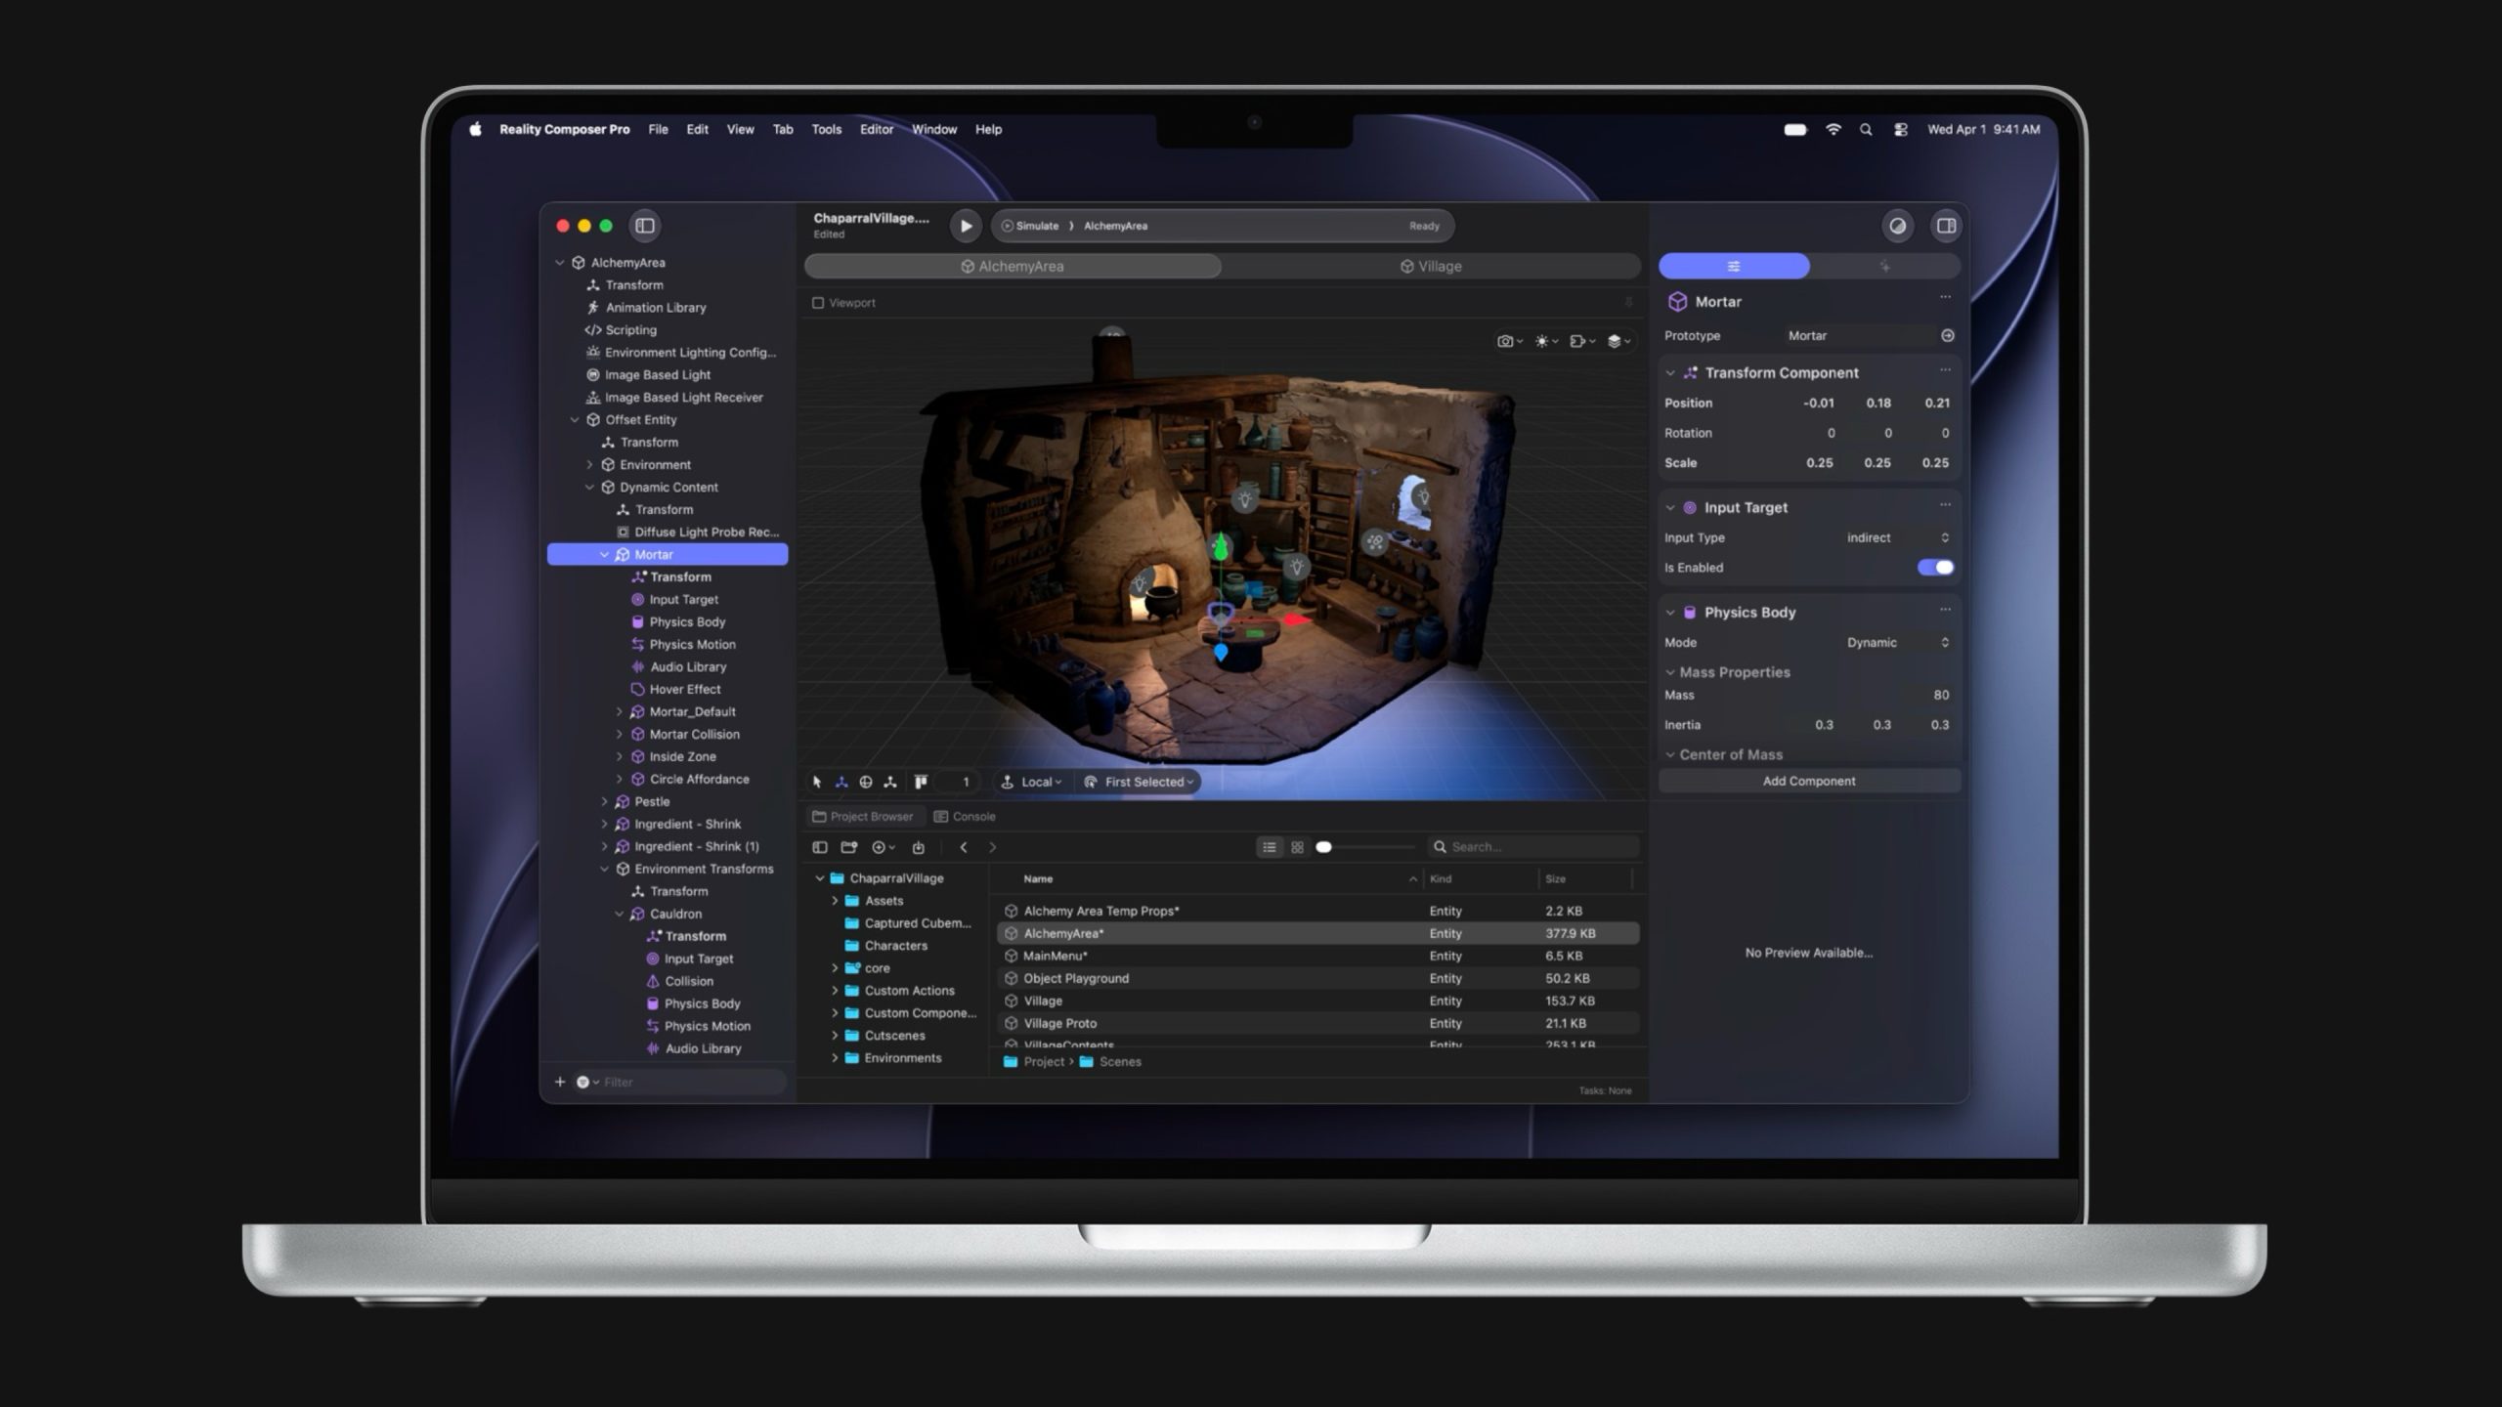The image size is (2502, 1407).
Task: Open the viewport layers stack menu
Action: click(x=1618, y=341)
